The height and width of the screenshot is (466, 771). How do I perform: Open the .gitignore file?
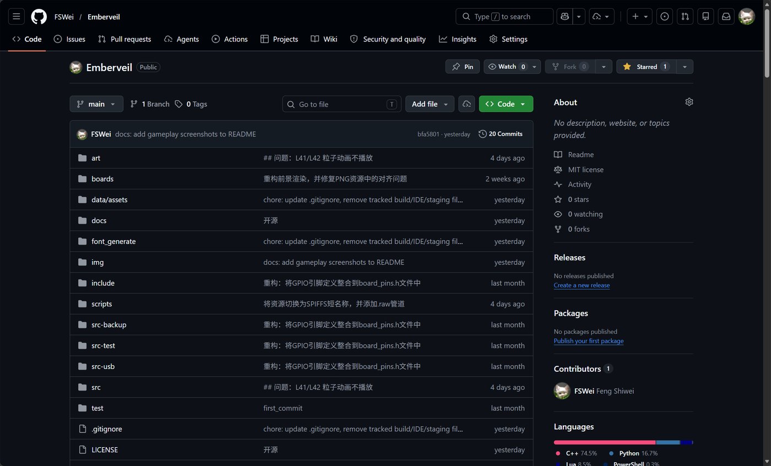107,429
